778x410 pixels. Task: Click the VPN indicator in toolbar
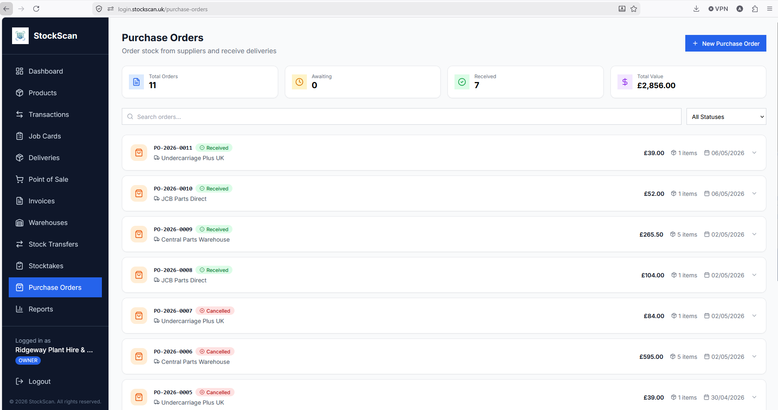(x=718, y=9)
